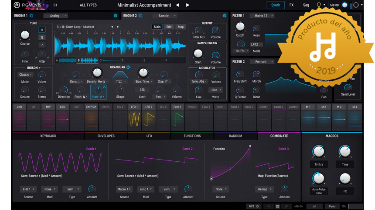Viewport: 375px width, 210px height.
Task: Click the tune keyboard icon button
Action: pos(42,30)
